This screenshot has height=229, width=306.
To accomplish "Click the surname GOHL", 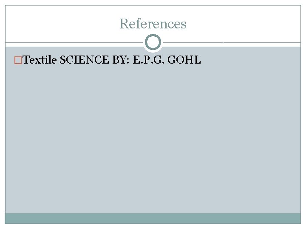I will point(184,60).
